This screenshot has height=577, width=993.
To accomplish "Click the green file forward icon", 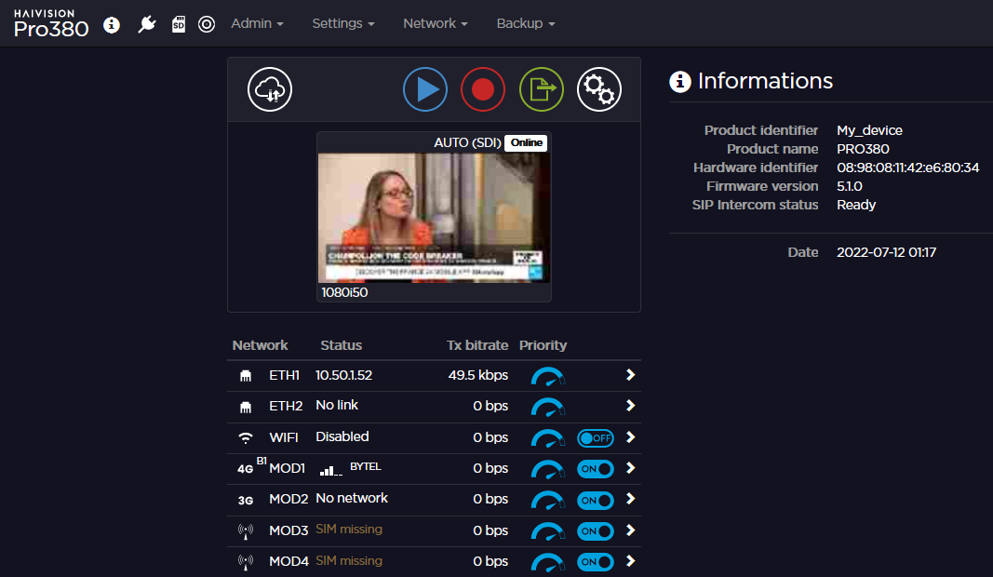I will 542,89.
